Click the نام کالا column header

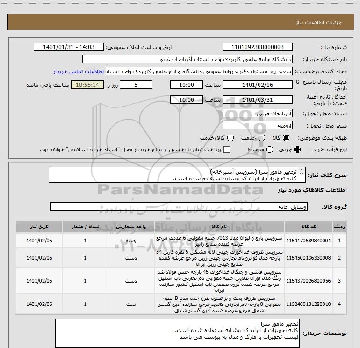[219, 227]
